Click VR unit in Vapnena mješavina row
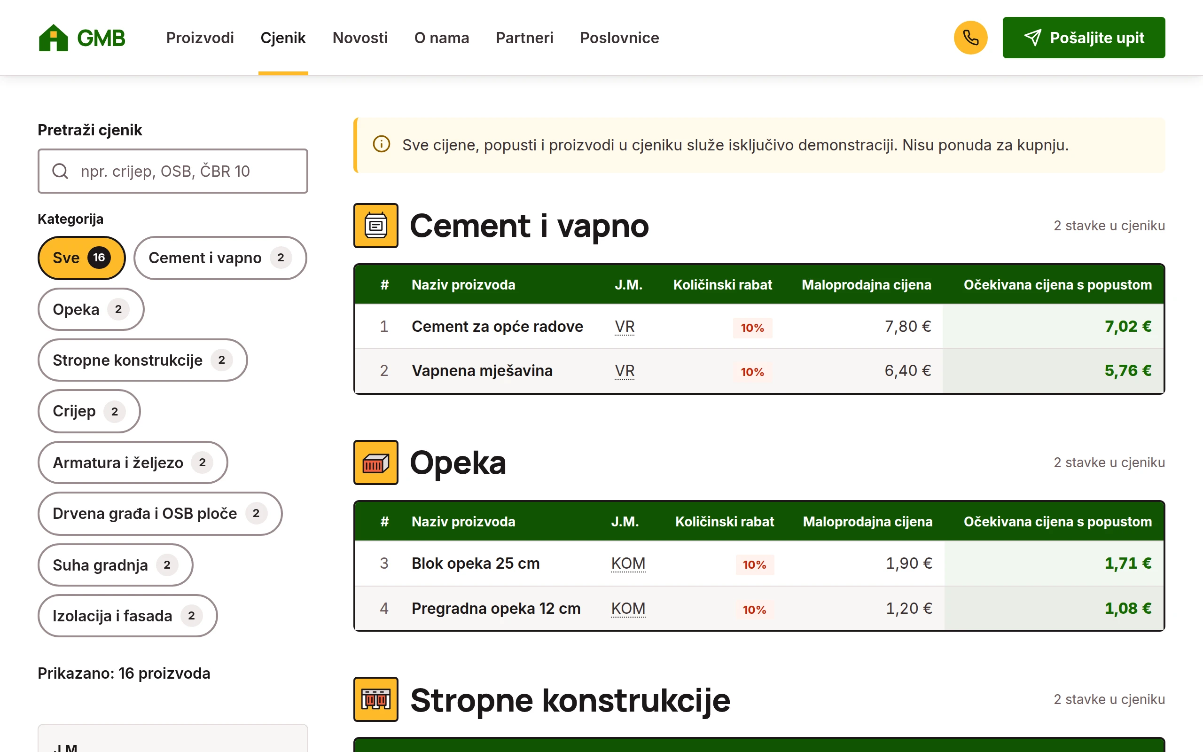 click(625, 371)
